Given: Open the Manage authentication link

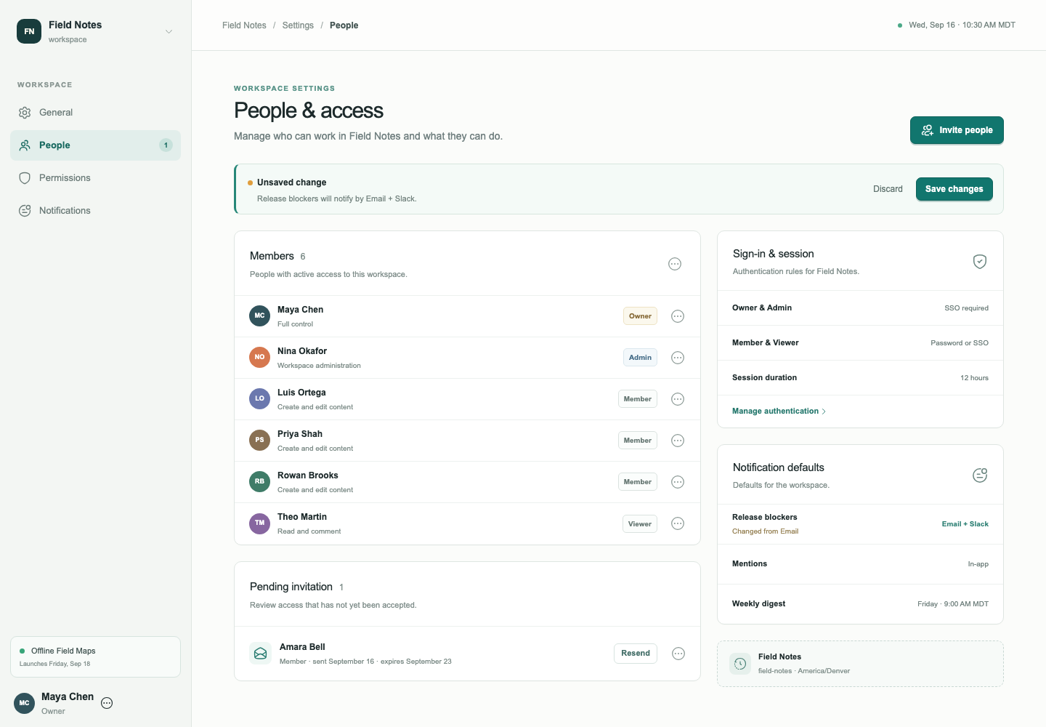Looking at the screenshot, I should 779,411.
